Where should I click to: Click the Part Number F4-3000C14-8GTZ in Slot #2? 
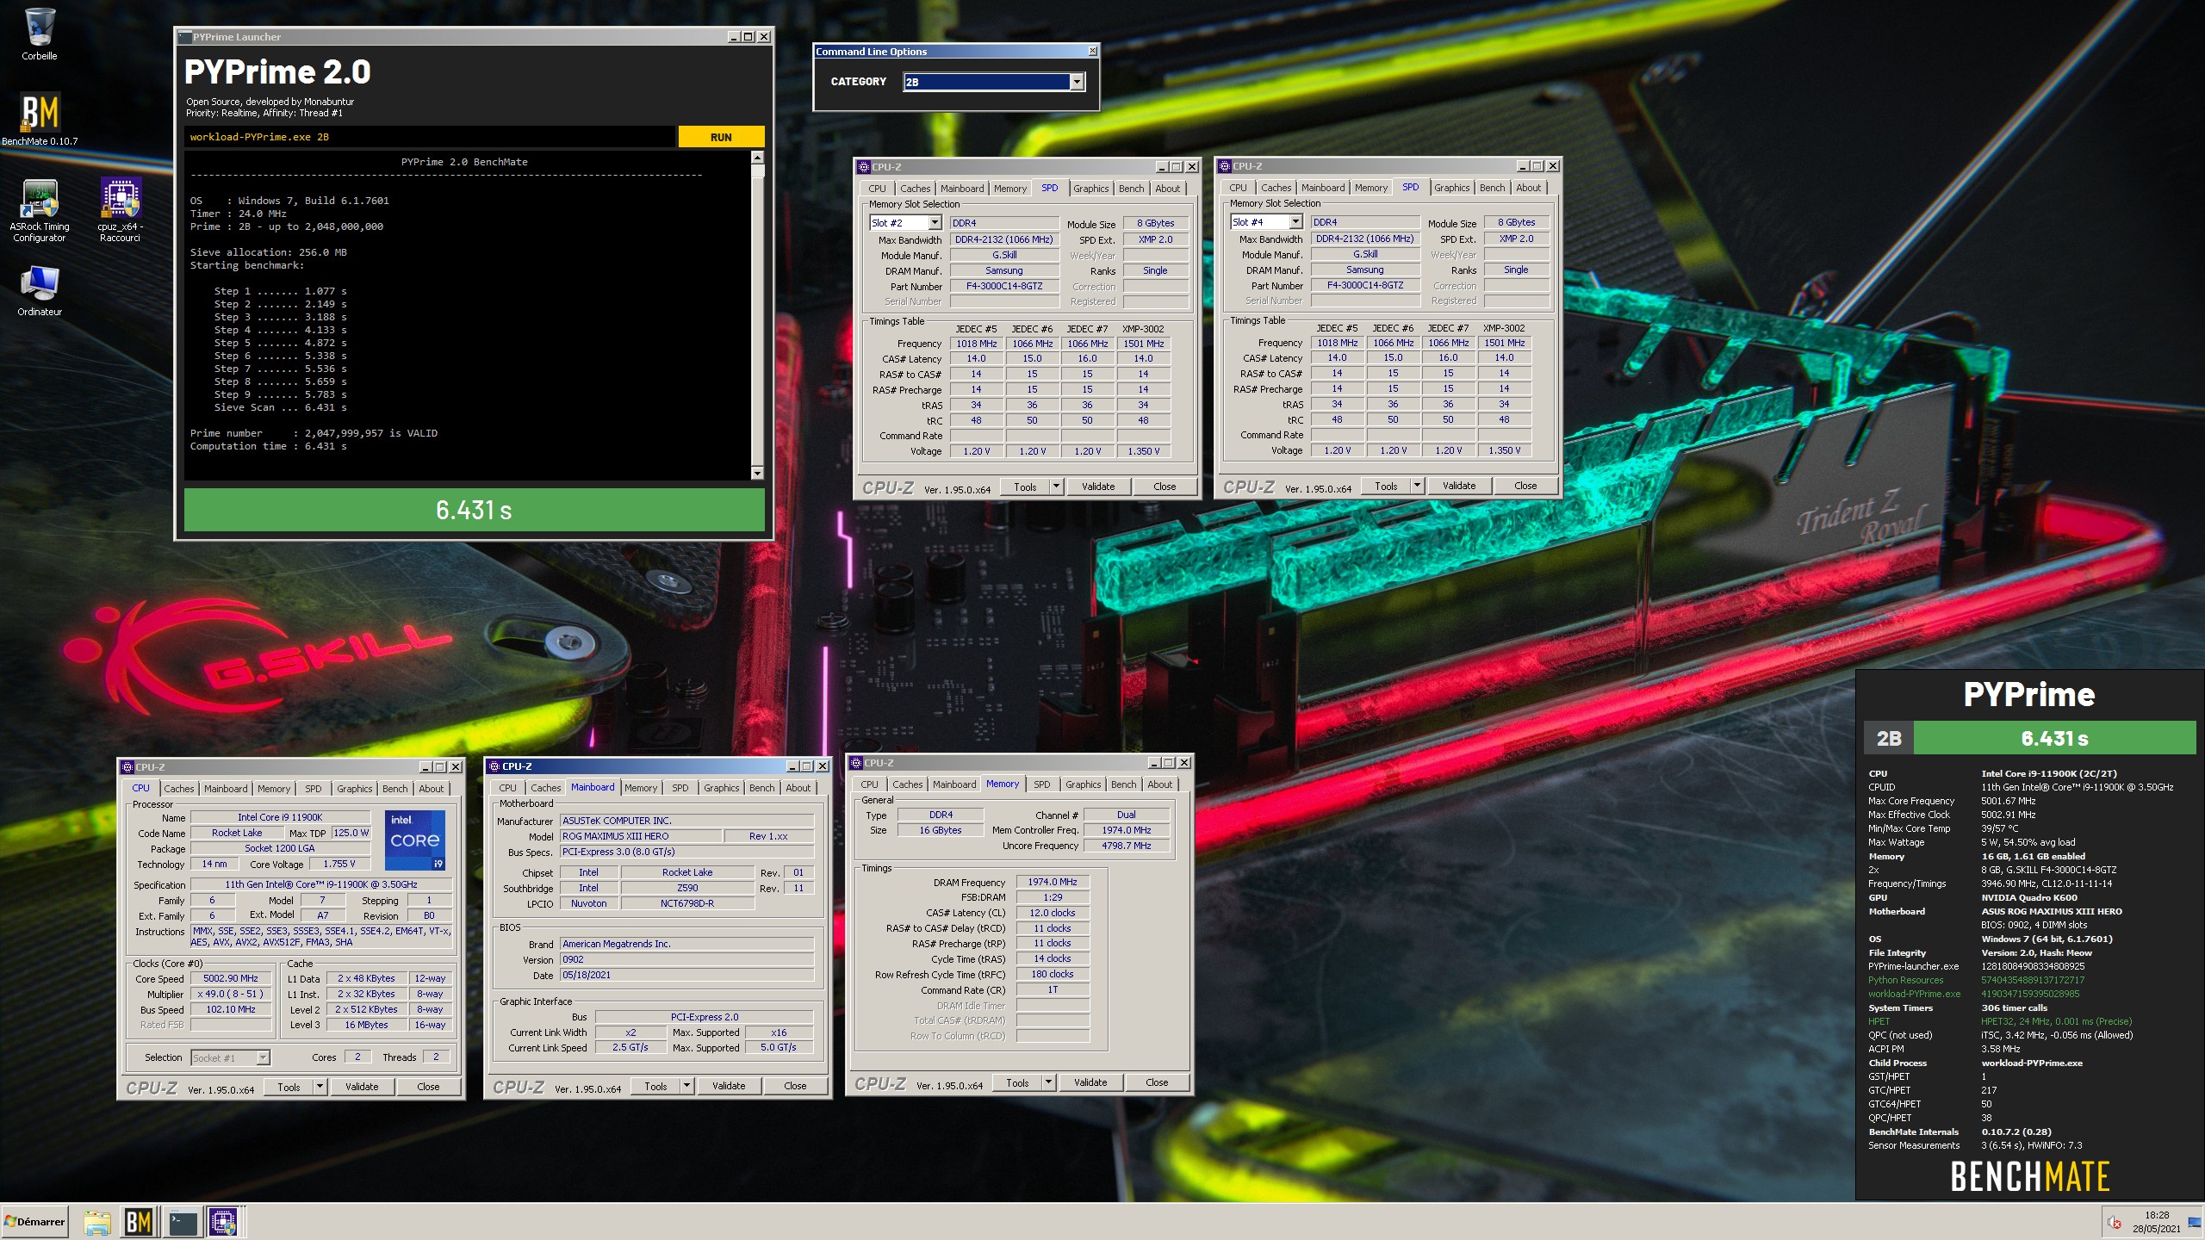coord(1004,287)
